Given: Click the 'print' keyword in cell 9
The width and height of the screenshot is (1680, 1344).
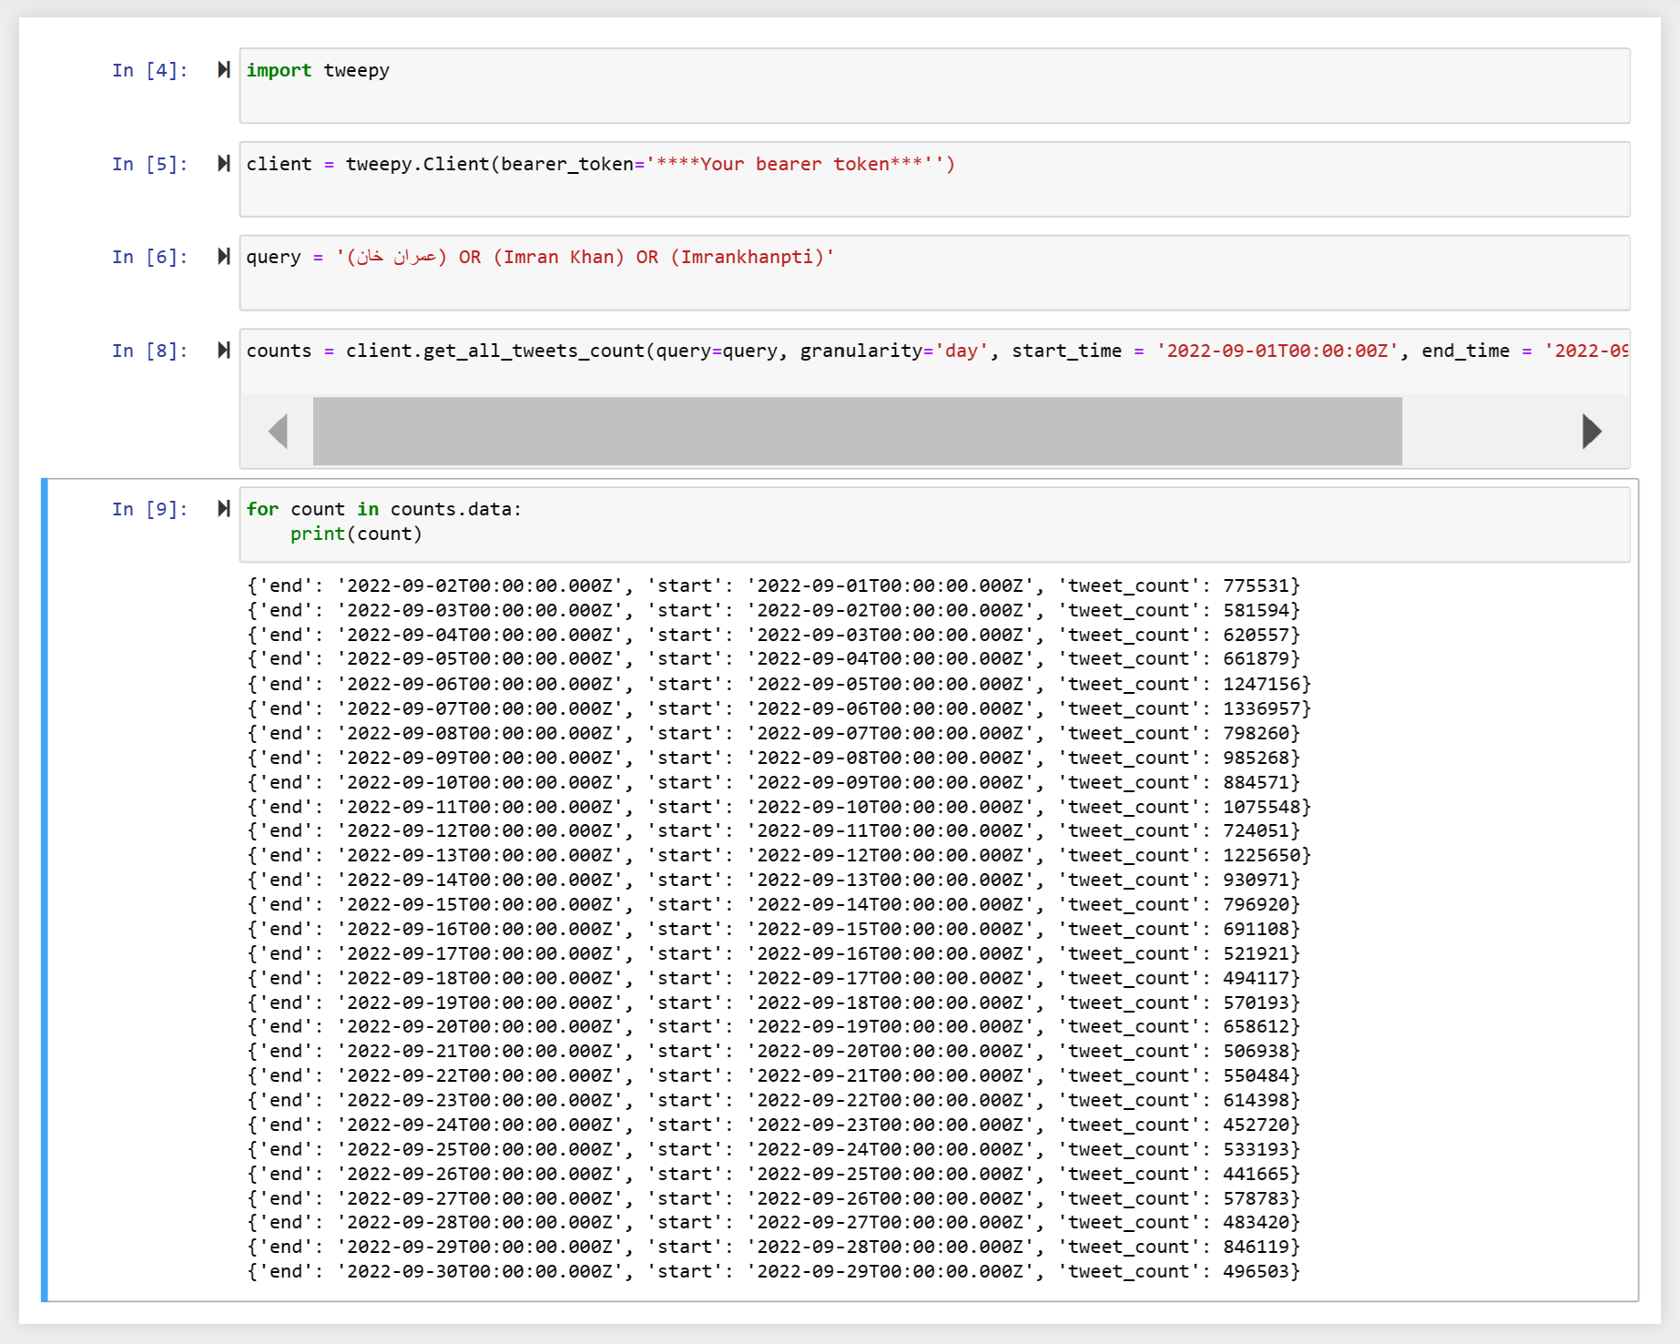Looking at the screenshot, I should click(318, 534).
